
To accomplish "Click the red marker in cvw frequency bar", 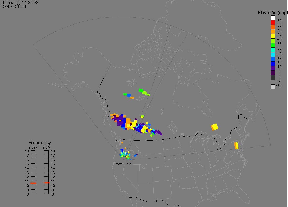I will coord(33,183).
